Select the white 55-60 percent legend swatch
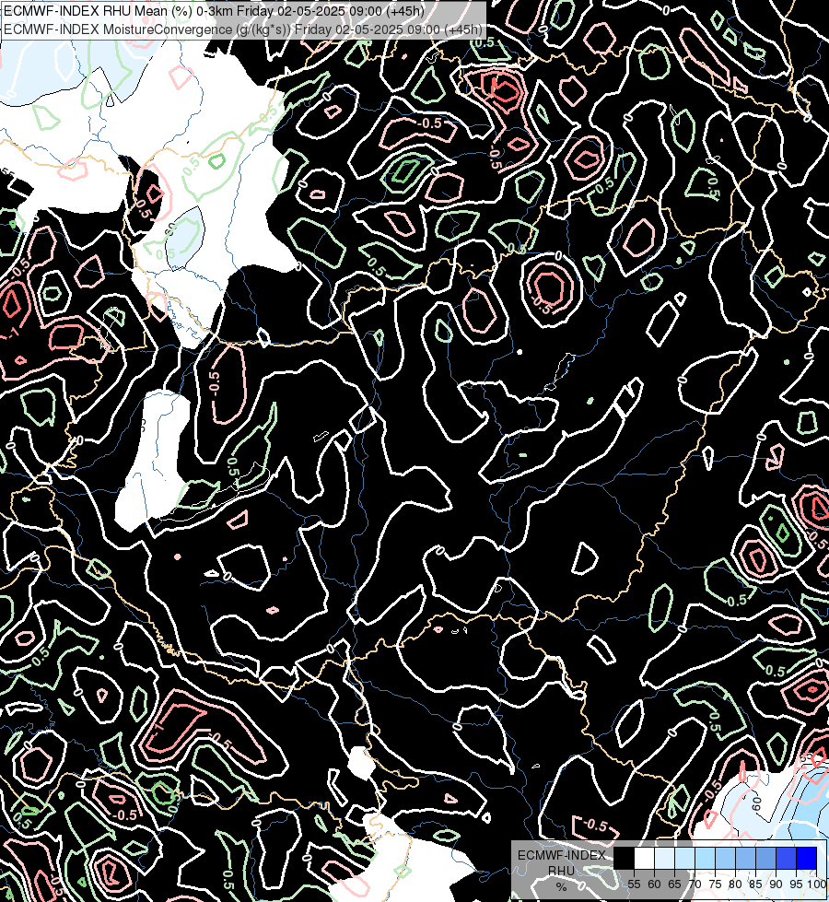Screen dimensions: 829x902 point(645,858)
